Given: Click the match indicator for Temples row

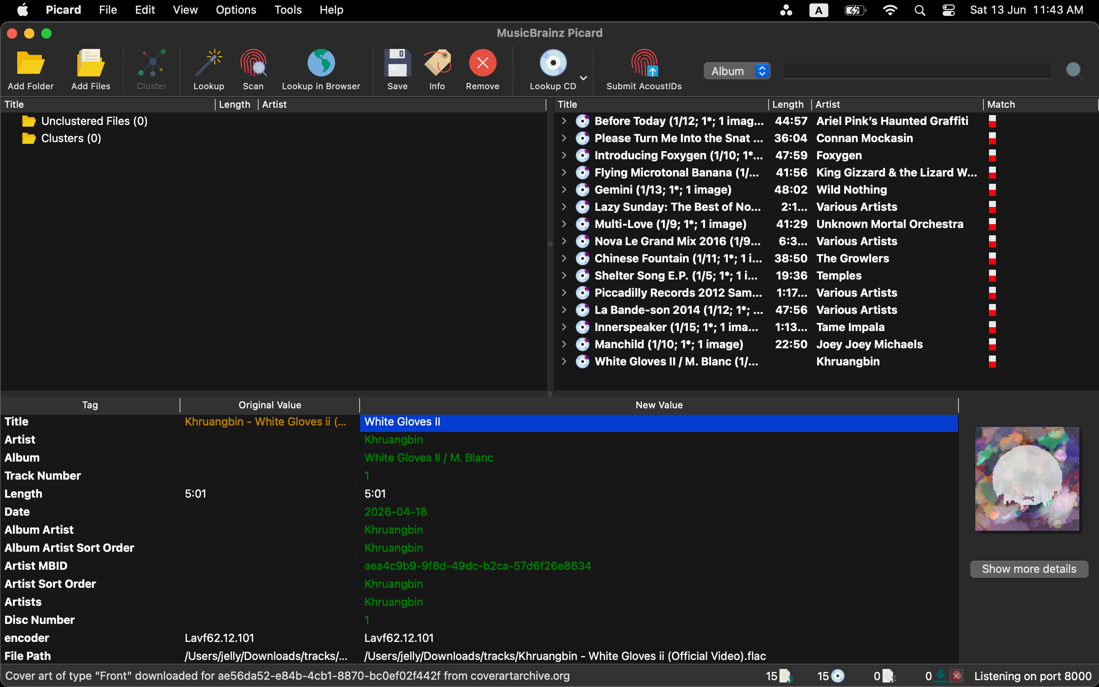Looking at the screenshot, I should click(x=992, y=276).
